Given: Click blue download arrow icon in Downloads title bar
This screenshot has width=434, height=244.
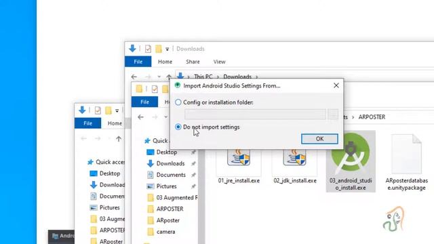Looking at the screenshot, I should [132, 48].
